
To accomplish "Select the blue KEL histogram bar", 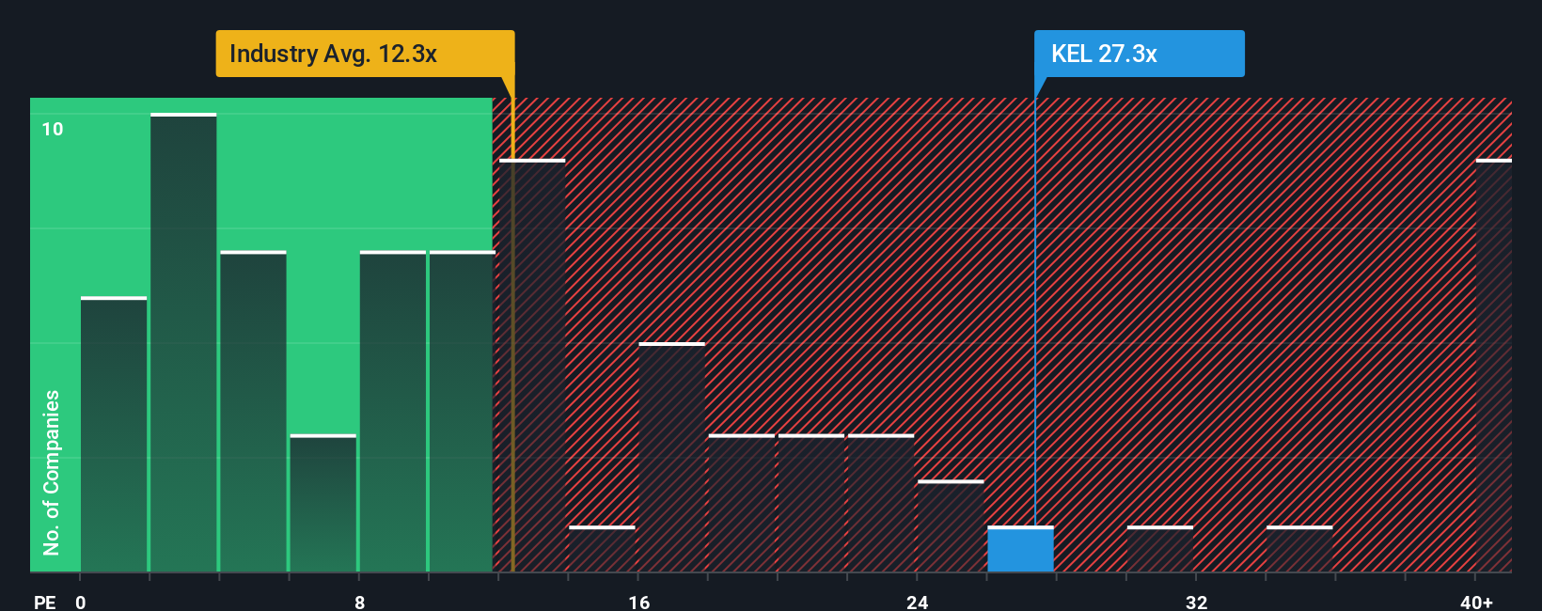I will [x=1020, y=549].
